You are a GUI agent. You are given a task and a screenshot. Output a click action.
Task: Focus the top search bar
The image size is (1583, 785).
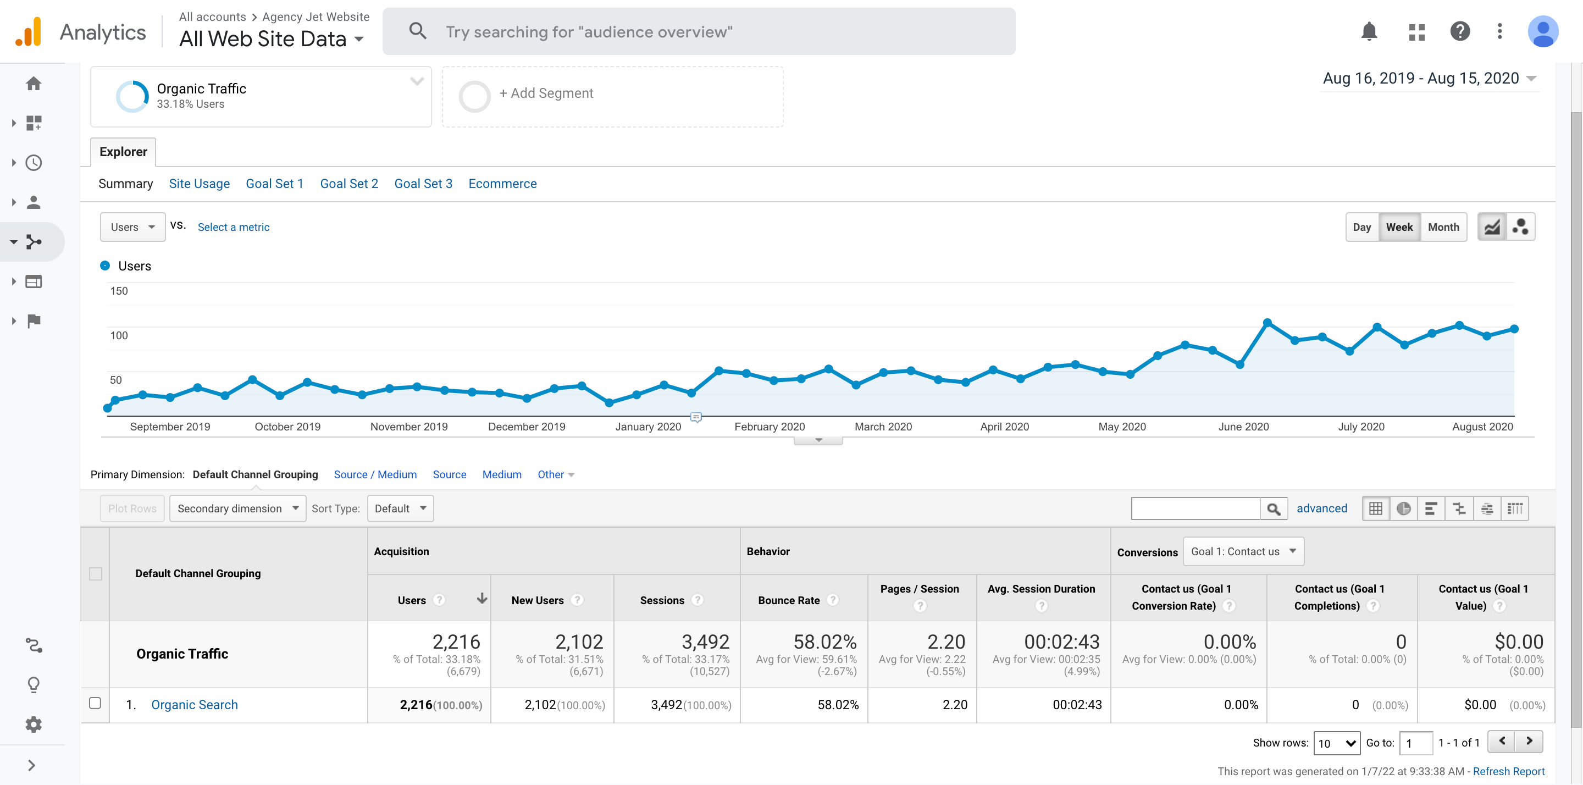click(x=699, y=31)
